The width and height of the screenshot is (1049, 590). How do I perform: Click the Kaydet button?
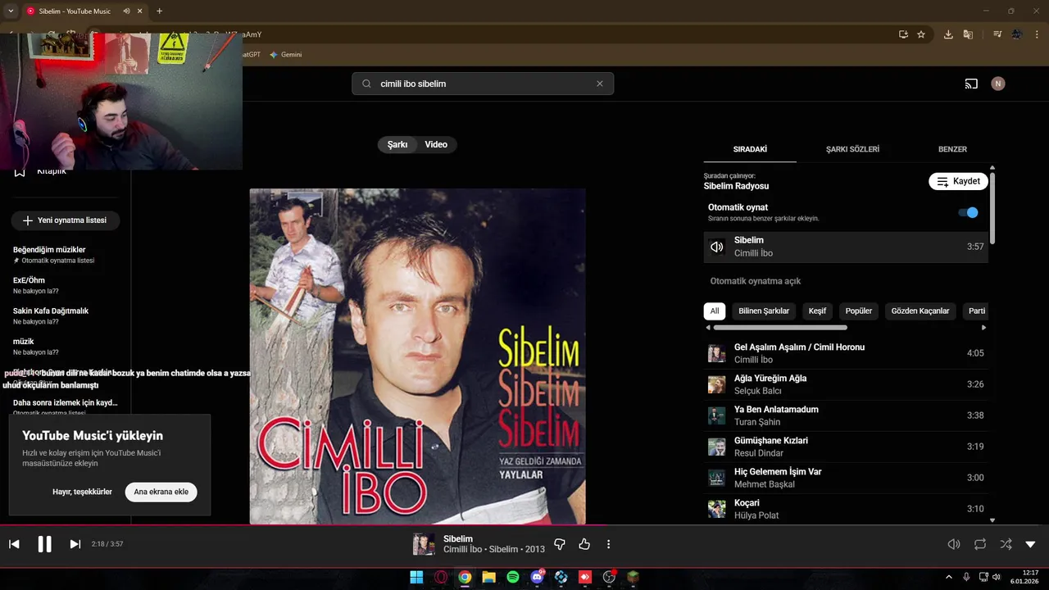point(958,181)
